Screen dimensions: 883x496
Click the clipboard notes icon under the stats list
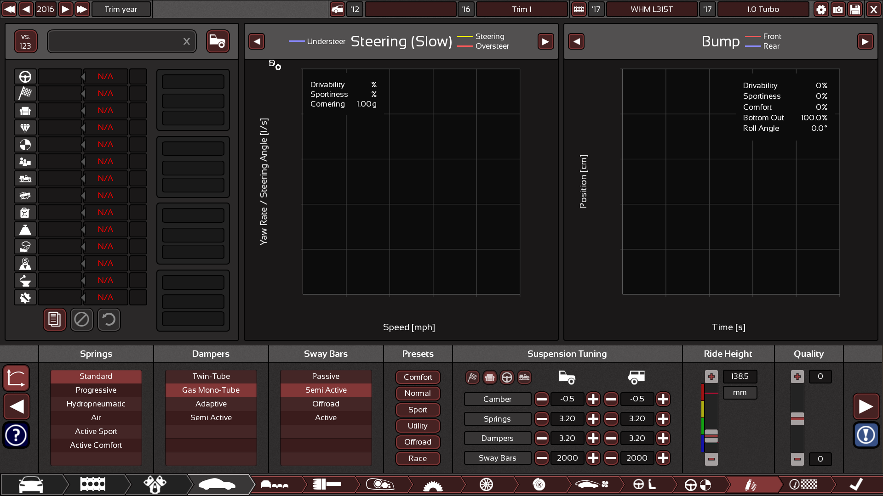tap(54, 320)
